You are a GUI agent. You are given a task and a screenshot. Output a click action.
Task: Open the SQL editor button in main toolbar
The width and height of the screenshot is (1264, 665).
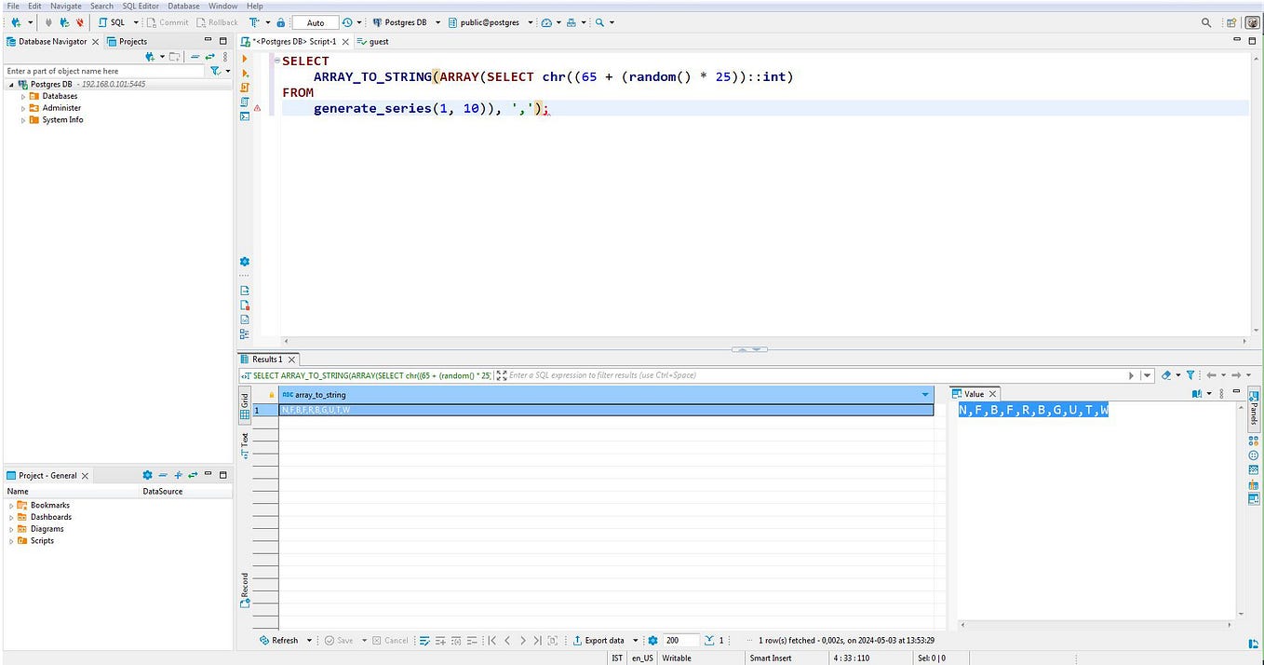click(x=112, y=22)
